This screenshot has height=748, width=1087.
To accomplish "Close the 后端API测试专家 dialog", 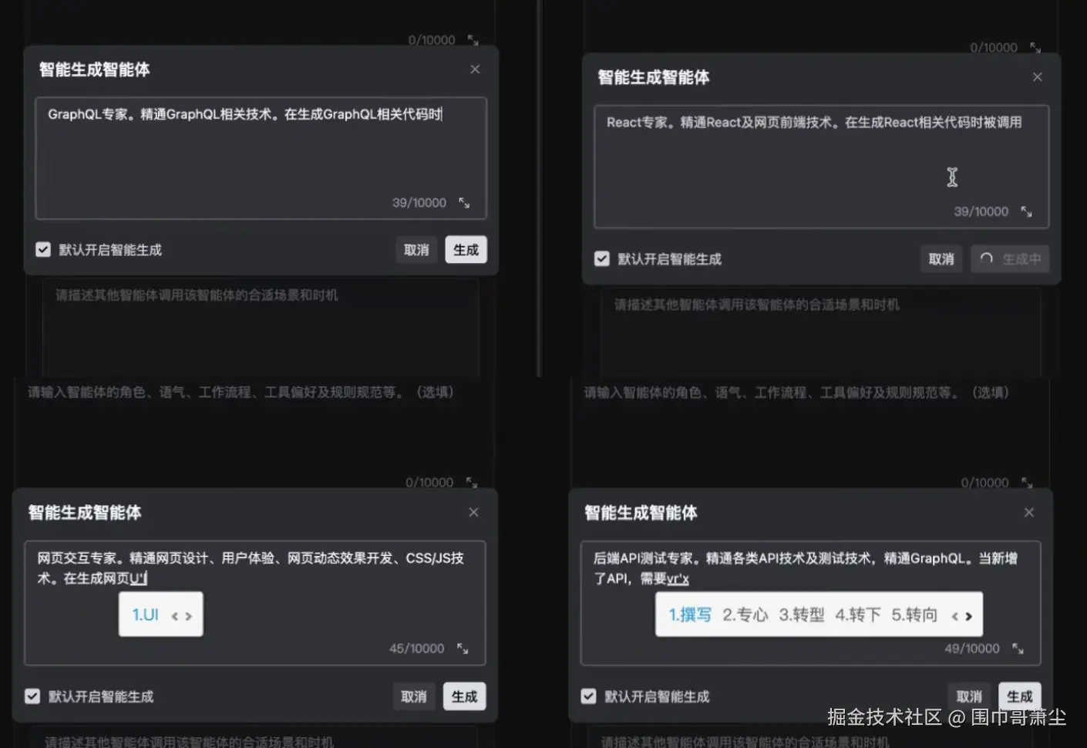I will pos(1029,512).
